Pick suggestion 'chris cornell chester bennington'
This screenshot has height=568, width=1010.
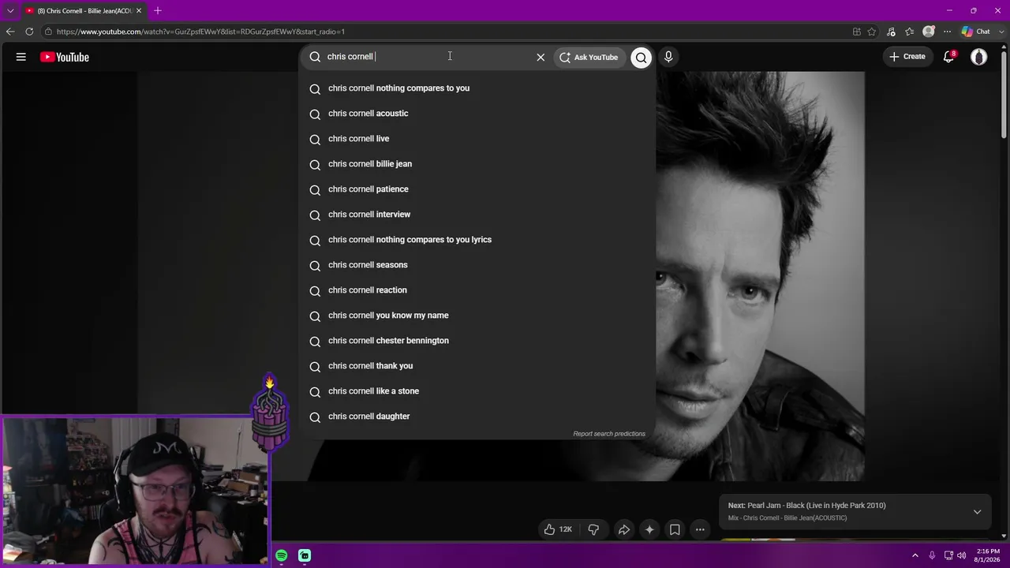point(477,341)
